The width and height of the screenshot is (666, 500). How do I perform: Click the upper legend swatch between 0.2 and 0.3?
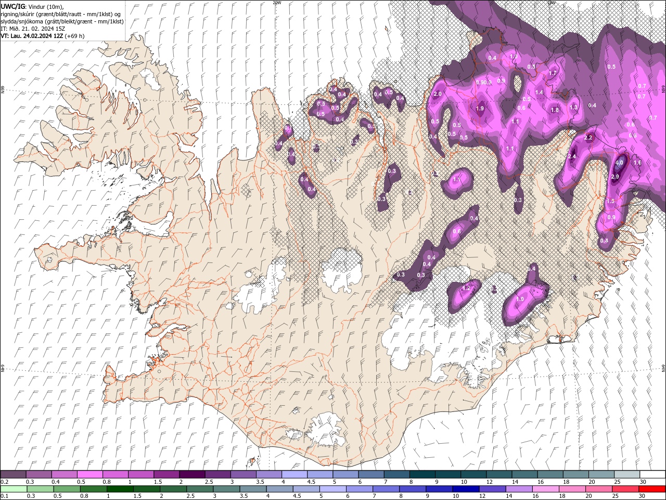[13, 474]
